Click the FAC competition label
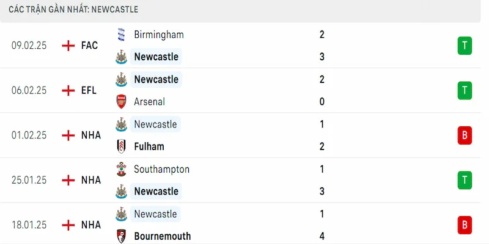Image resolution: width=489 pixels, height=244 pixels. (89, 46)
